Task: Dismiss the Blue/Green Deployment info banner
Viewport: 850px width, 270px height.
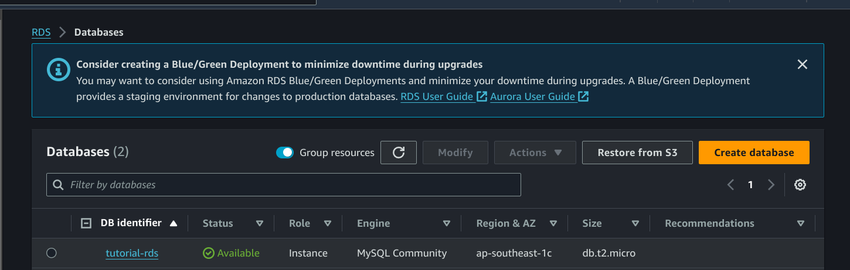Action: click(803, 64)
